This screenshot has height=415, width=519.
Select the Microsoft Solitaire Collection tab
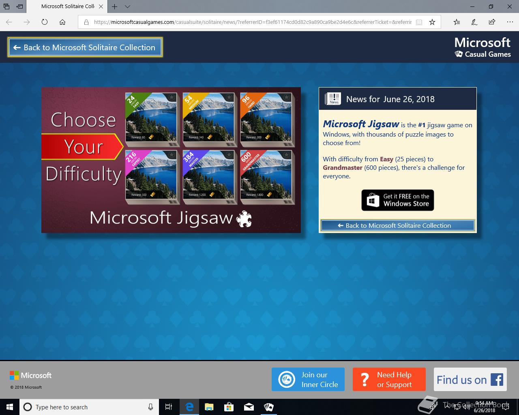(67, 6)
